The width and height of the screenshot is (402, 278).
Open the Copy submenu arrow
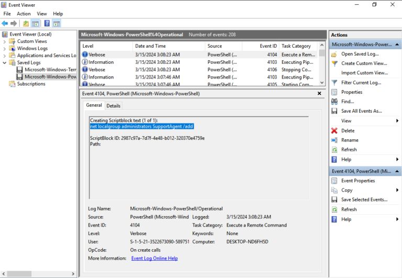click(x=397, y=190)
